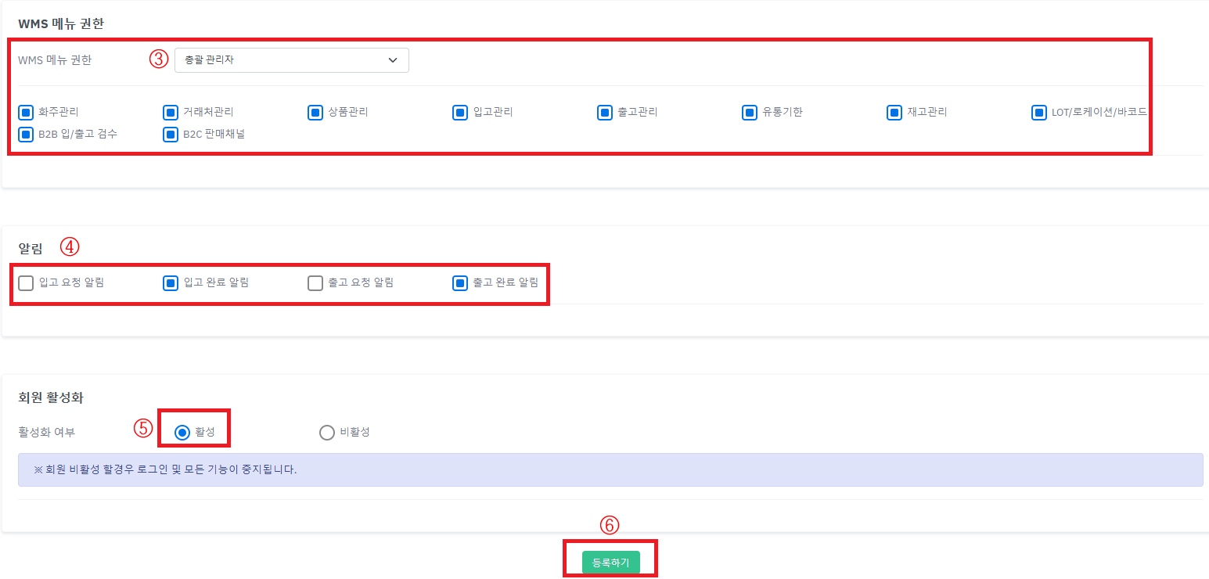Check the 출고 요청 알림 checkbox

(x=315, y=283)
